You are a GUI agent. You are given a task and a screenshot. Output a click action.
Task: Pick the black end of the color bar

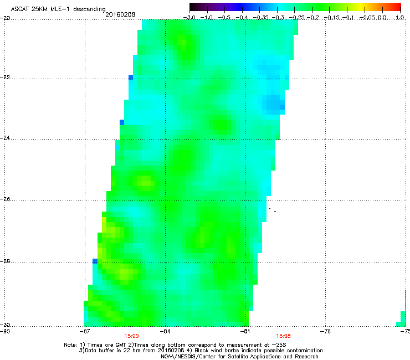(193, 7)
